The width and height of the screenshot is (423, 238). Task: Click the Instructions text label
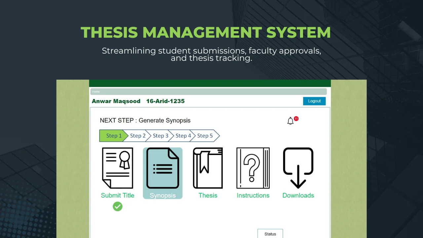253,195
